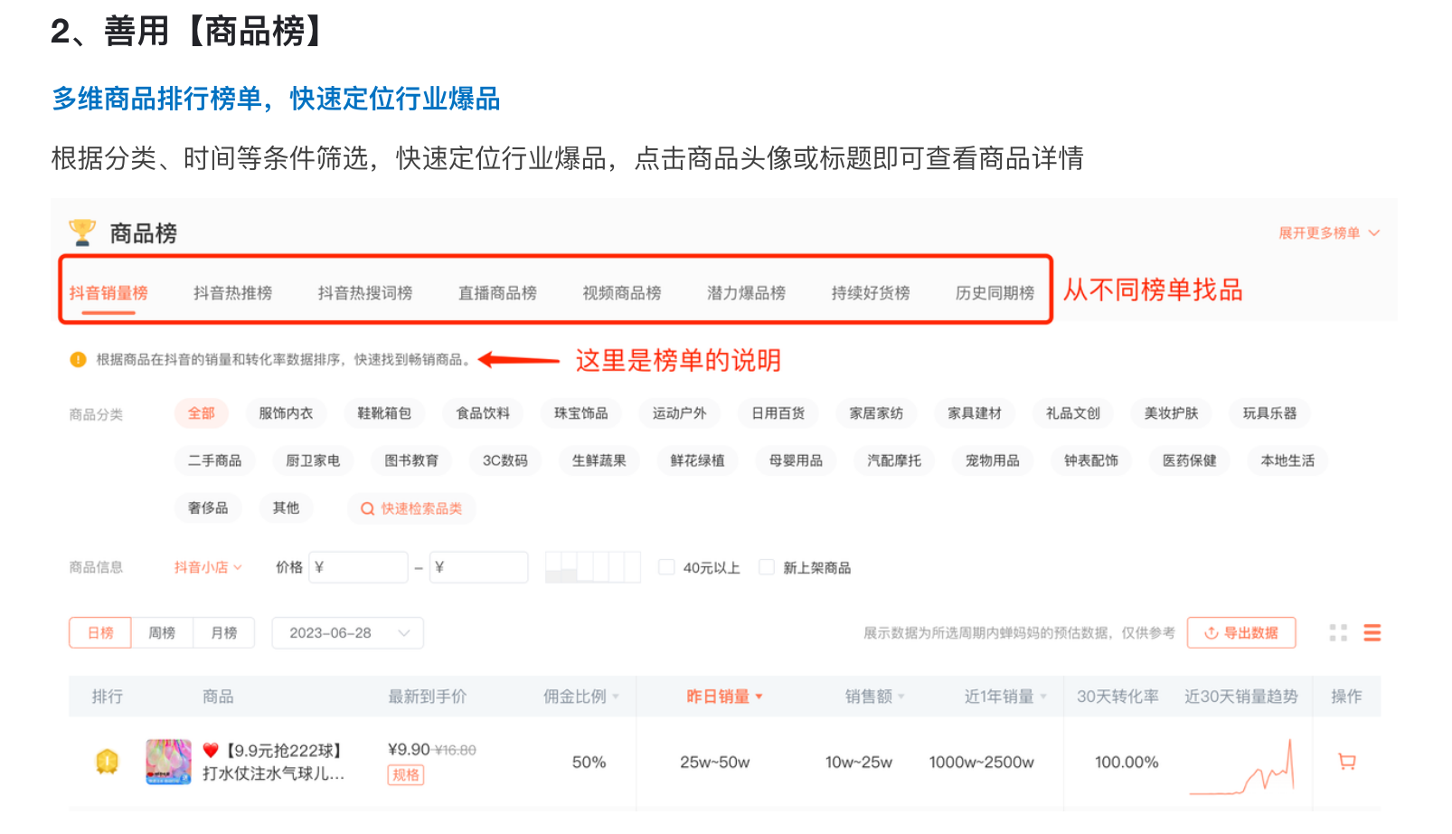The image size is (1452, 834).
Task: Open the 潜力爆品榜 tab
Action: click(x=746, y=293)
